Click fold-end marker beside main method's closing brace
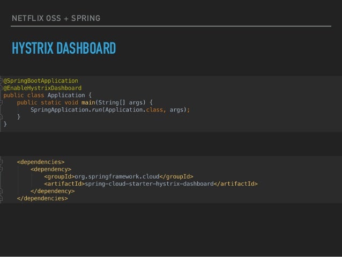342x257 pixels. 1,117
